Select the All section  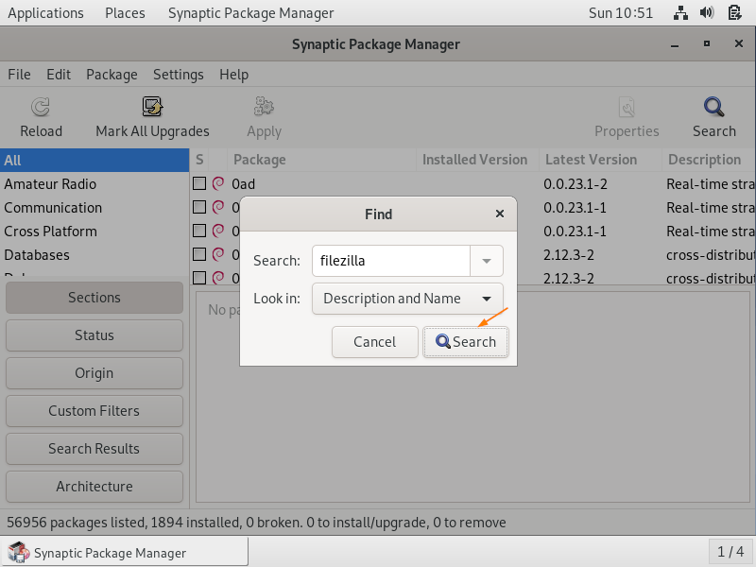(94, 160)
